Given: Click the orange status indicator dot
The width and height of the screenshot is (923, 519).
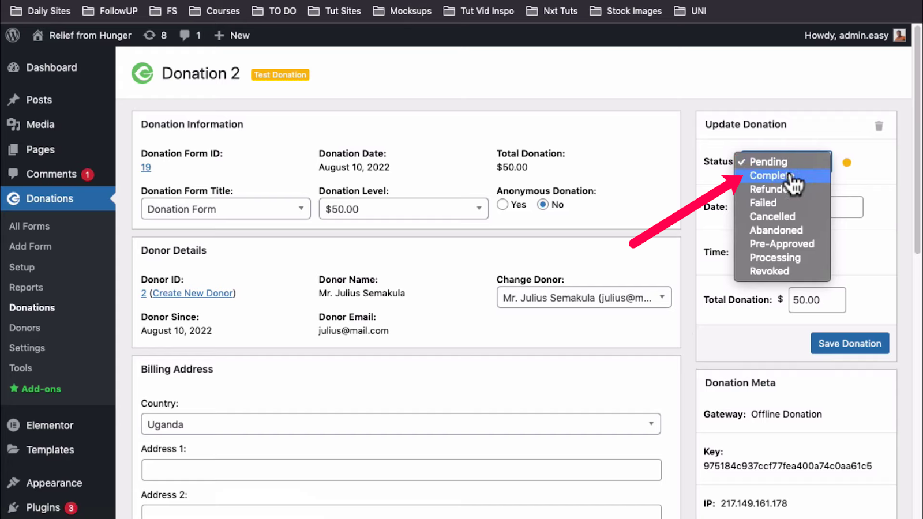Looking at the screenshot, I should [x=847, y=163].
